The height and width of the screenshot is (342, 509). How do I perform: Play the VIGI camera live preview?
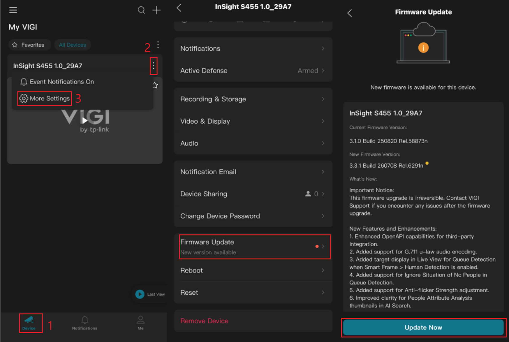85,120
